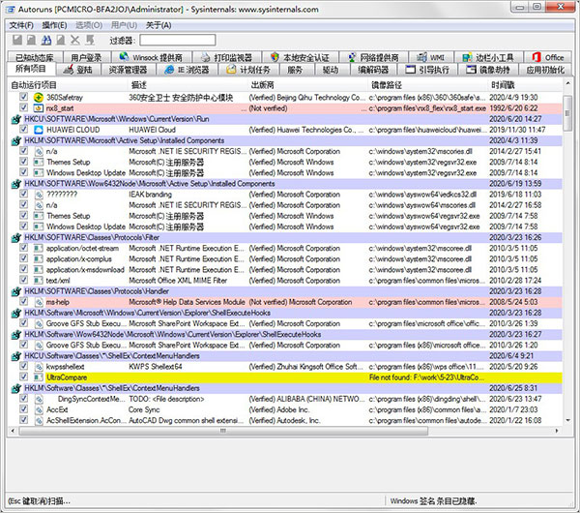Screen dimensions: 580x513
Task: Open the 文件(F) menu
Action: (x=21, y=25)
